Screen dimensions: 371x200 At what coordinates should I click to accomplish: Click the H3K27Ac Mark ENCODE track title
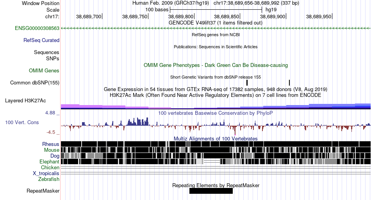point(216,95)
